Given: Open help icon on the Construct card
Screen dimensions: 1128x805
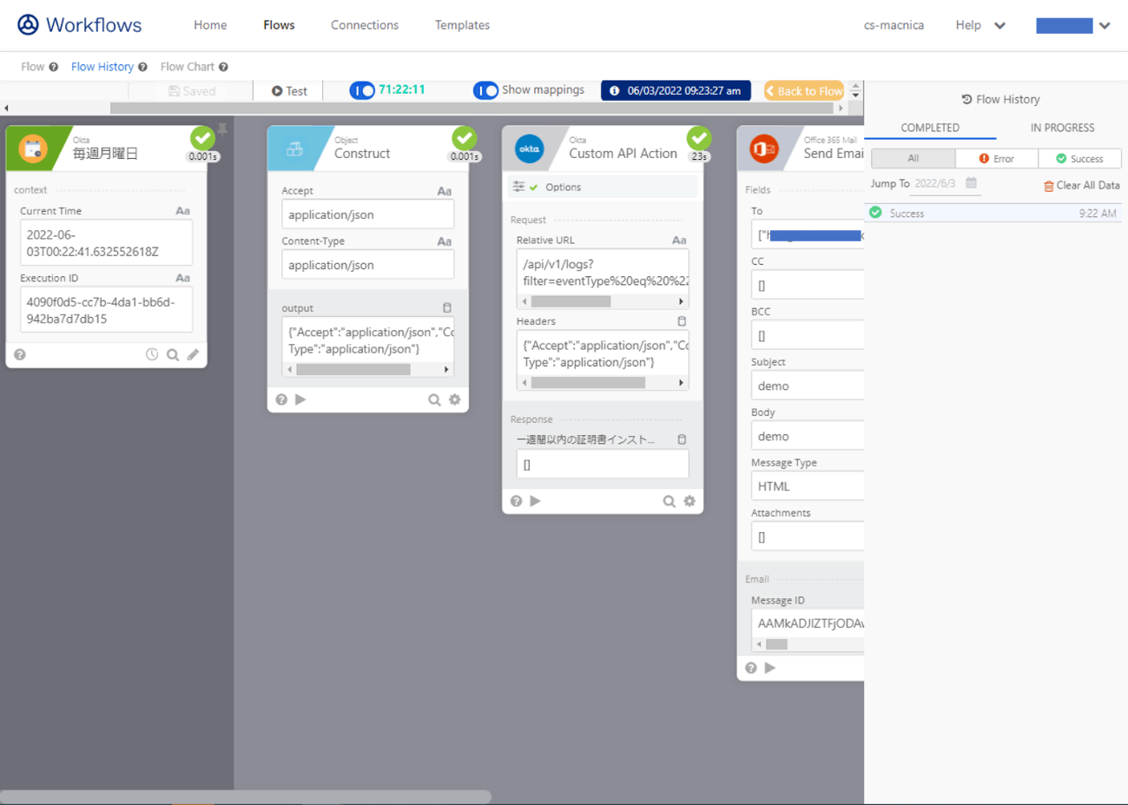Looking at the screenshot, I should pos(281,399).
